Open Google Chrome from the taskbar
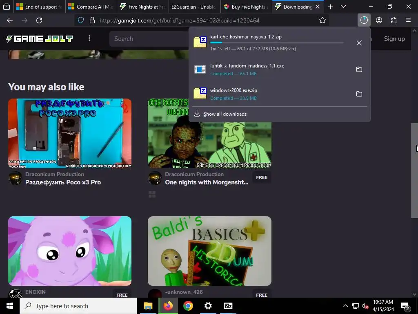The image size is (418, 314). point(188,306)
